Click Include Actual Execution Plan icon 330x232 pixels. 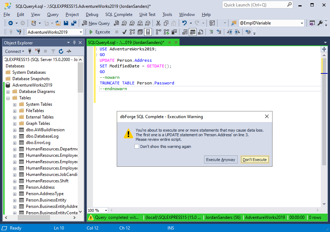pyautogui.click(x=159, y=32)
